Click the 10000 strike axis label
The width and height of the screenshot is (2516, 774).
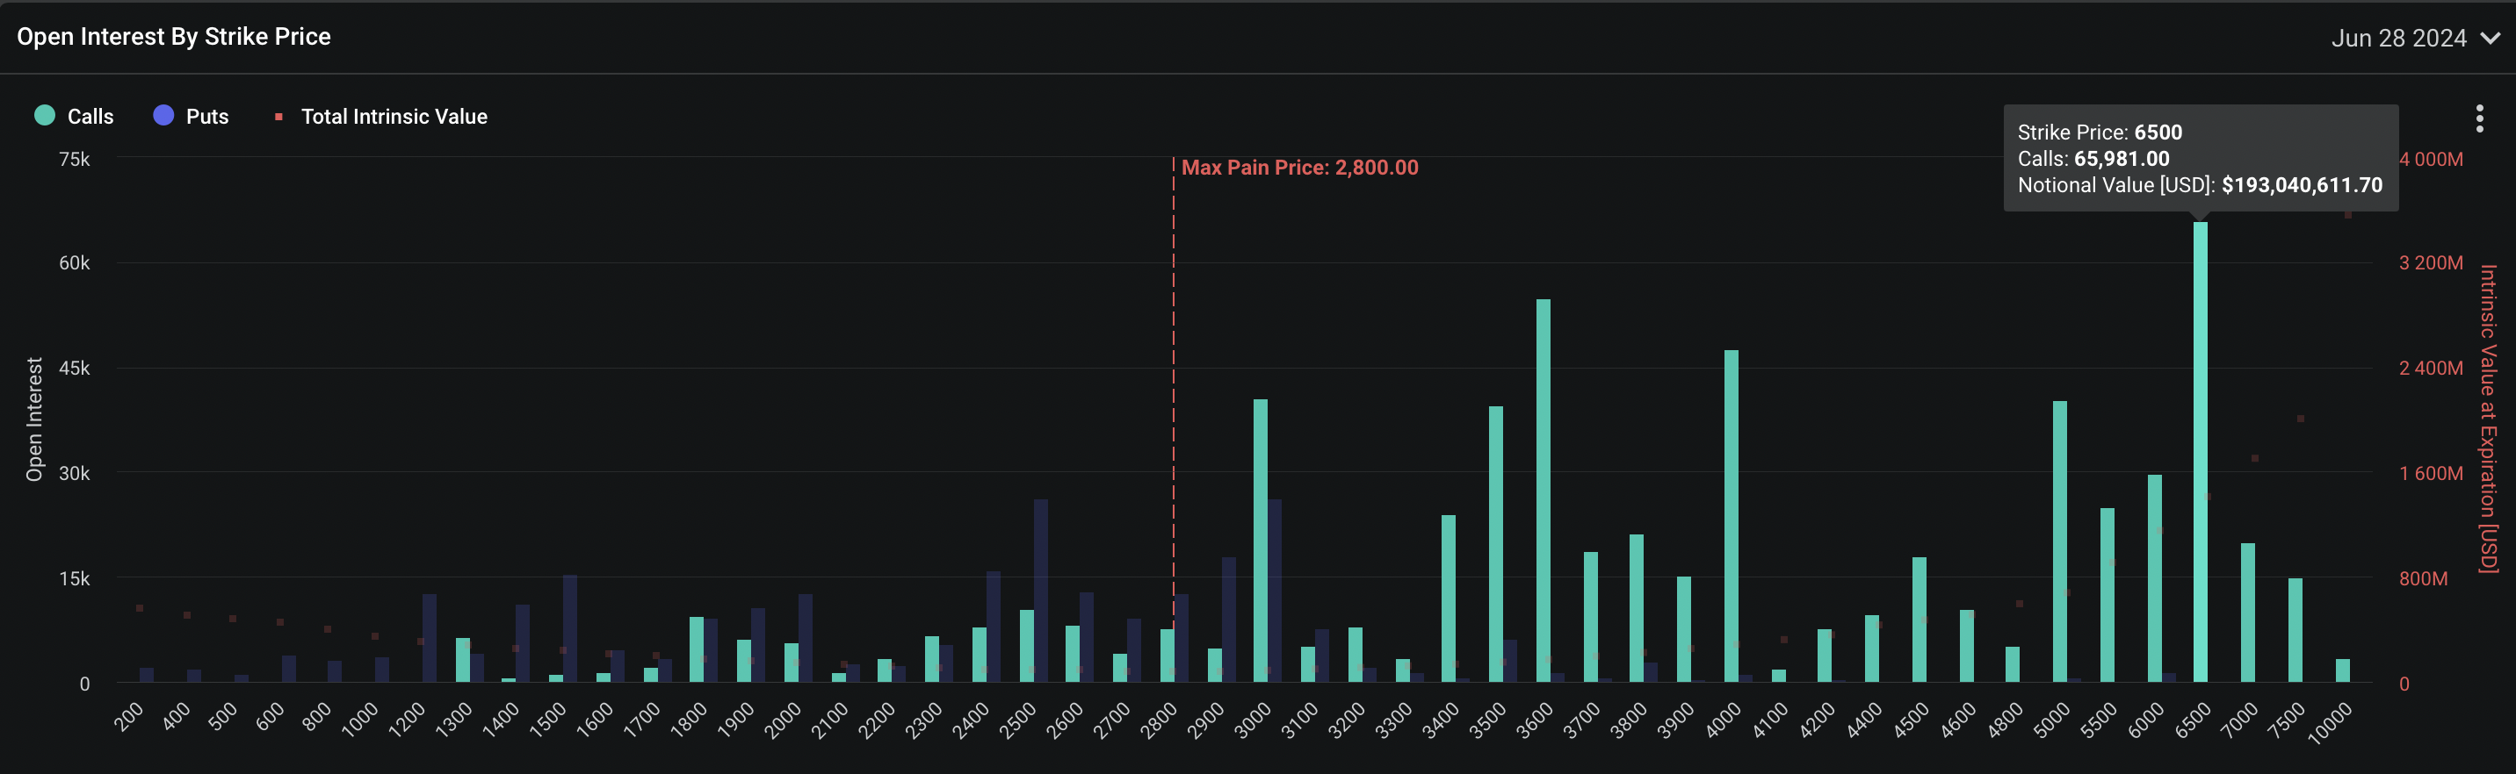[2330, 724]
